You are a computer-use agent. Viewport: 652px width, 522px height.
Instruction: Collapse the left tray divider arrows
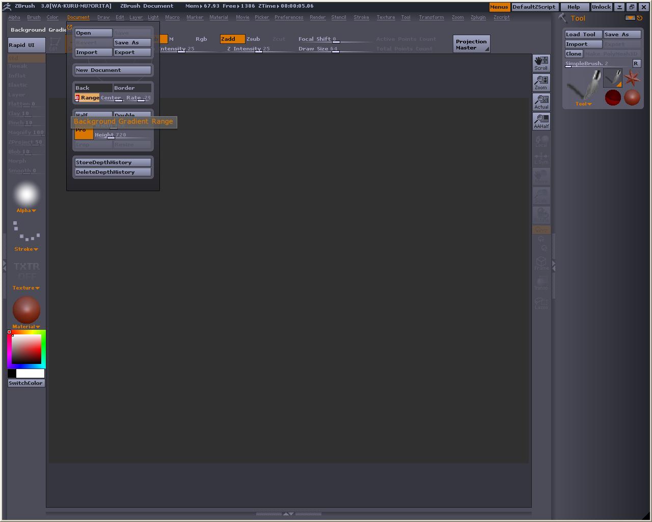5,266
